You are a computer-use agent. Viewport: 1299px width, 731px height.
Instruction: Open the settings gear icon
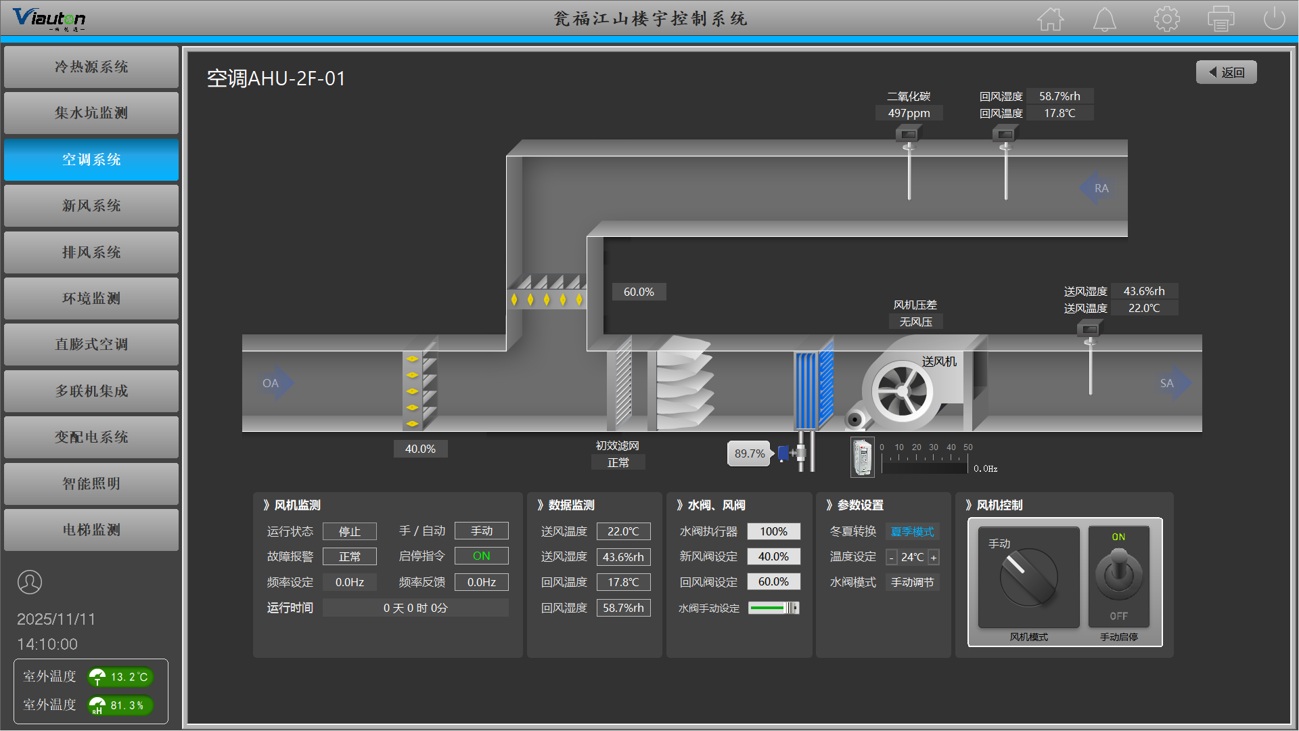click(1166, 19)
